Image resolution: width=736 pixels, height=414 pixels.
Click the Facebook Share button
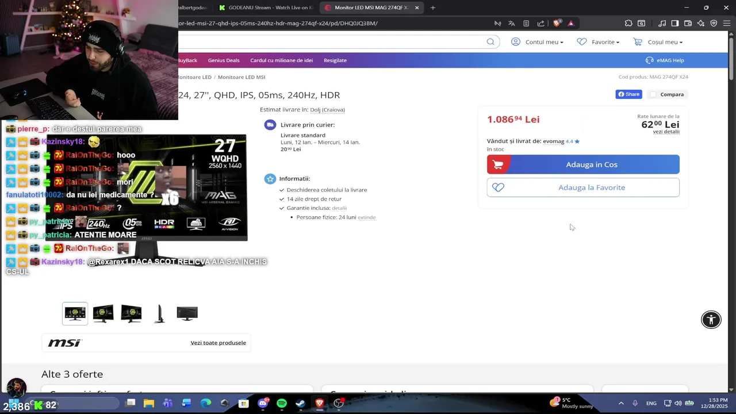click(x=628, y=94)
